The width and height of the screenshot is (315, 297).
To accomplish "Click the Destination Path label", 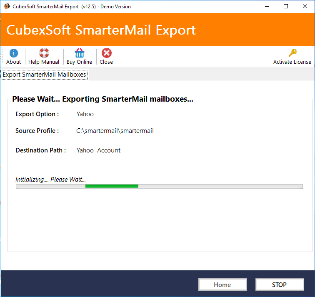I will [41, 150].
